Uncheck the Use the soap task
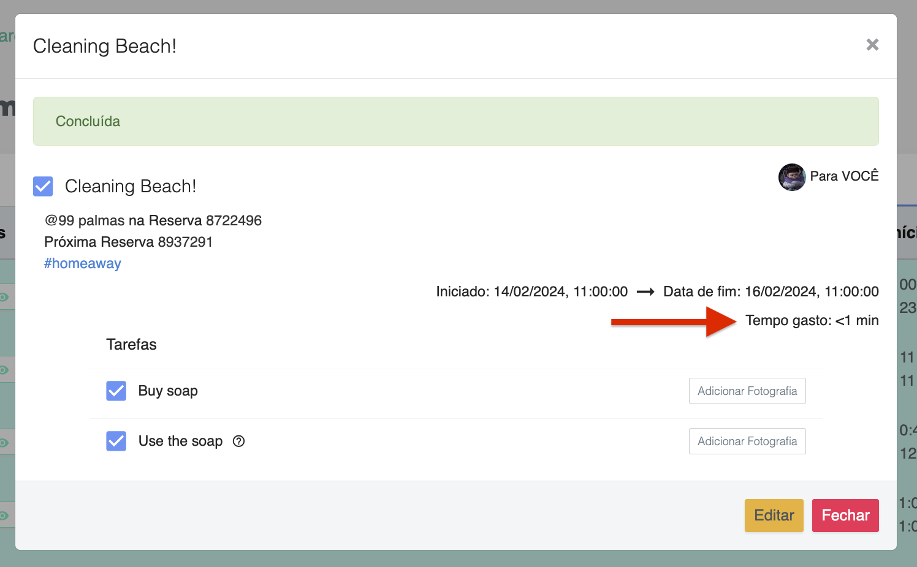Viewport: 917px width, 567px height. 116,441
